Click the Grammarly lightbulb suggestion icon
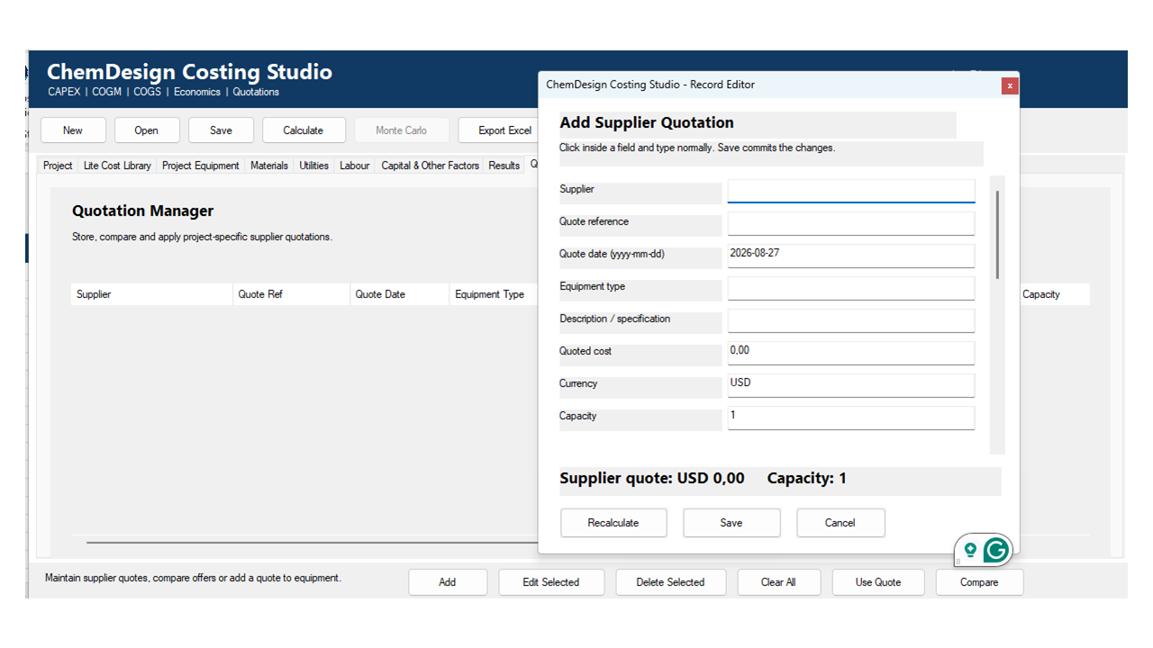 [x=970, y=549]
